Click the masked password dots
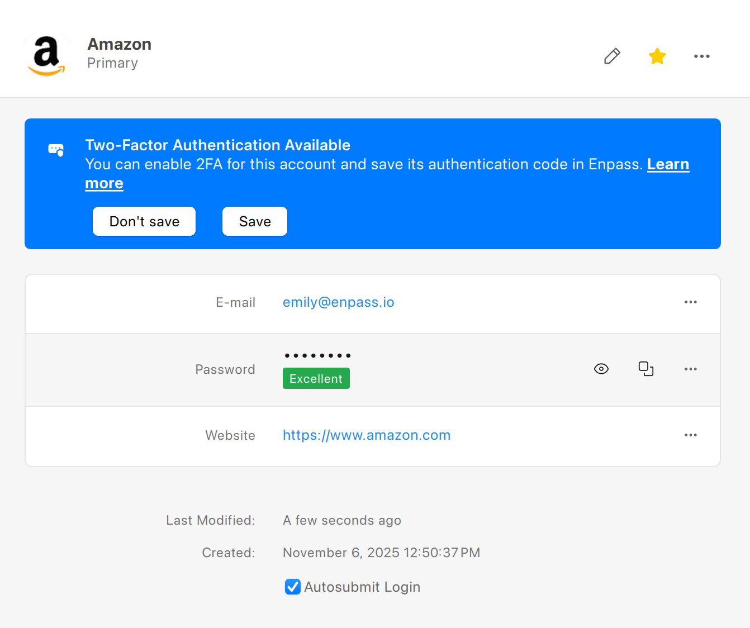Screen dimensions: 750x628 click(x=317, y=355)
